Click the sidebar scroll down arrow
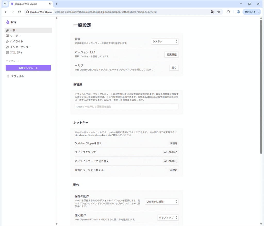The height and width of the screenshot is (226, 264). 56,224
